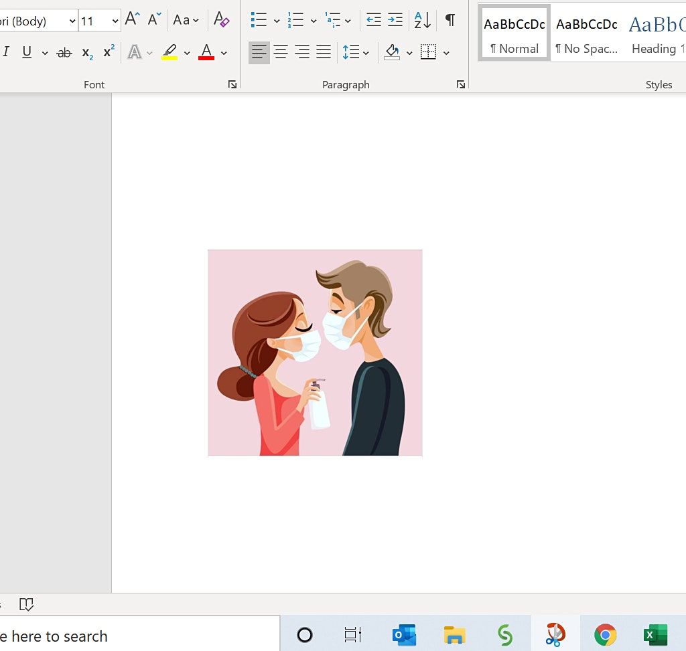Select the masked couple image in document
686x651 pixels.
pos(315,353)
